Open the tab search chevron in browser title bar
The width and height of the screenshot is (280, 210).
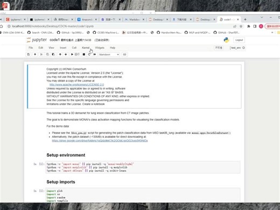pyautogui.click(x=262, y=17)
